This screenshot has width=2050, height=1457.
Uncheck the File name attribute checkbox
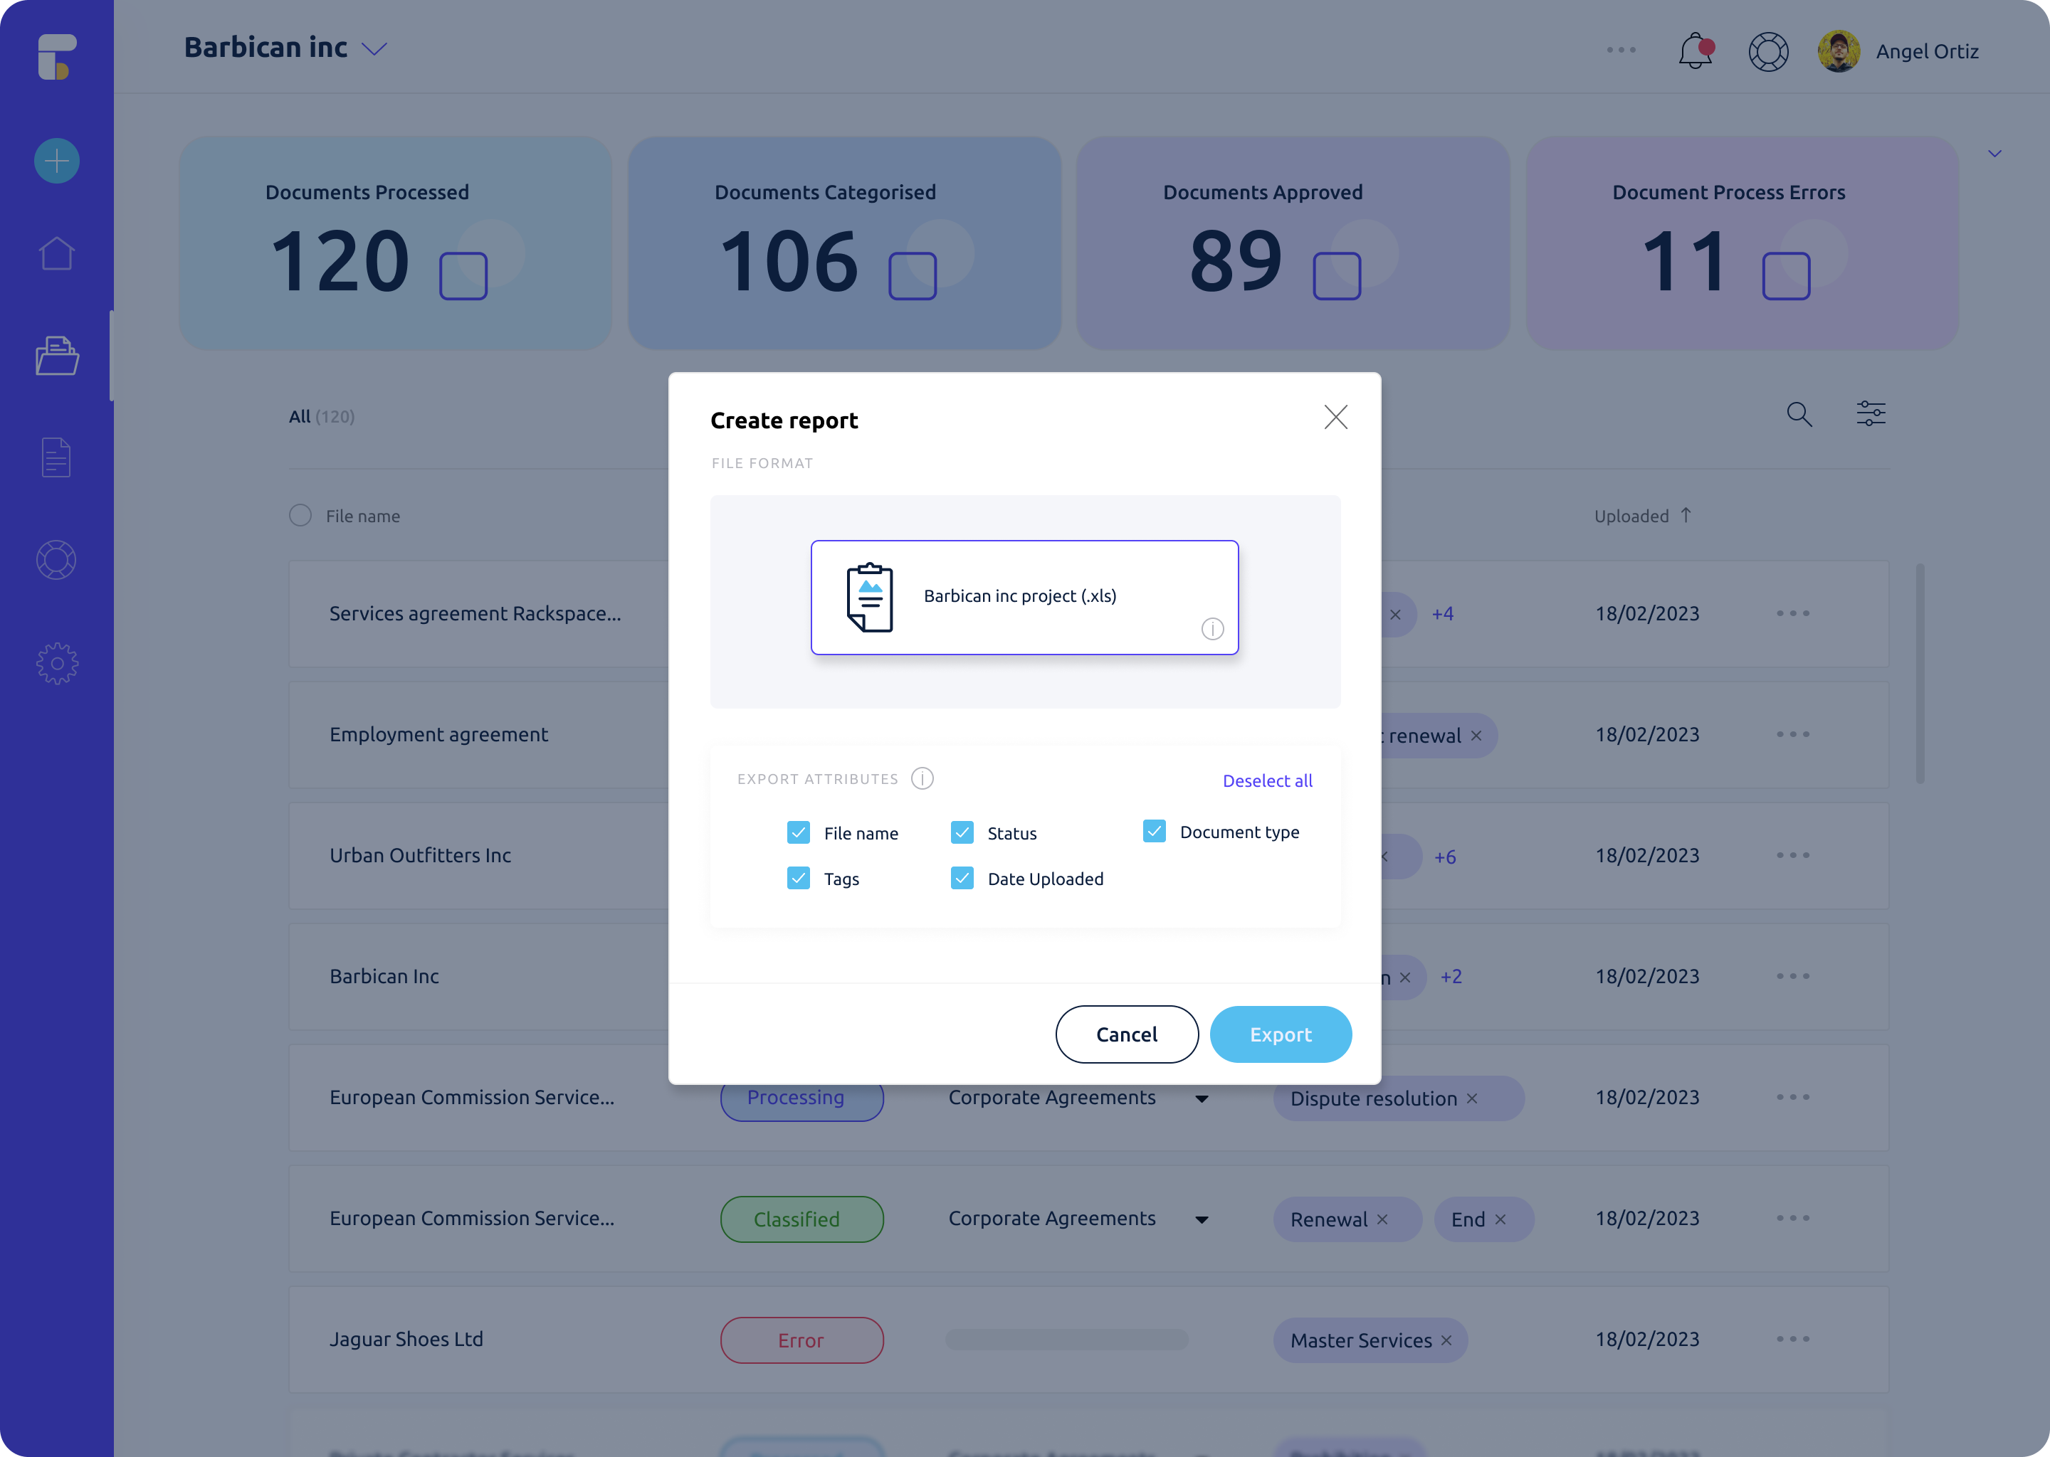coord(798,832)
